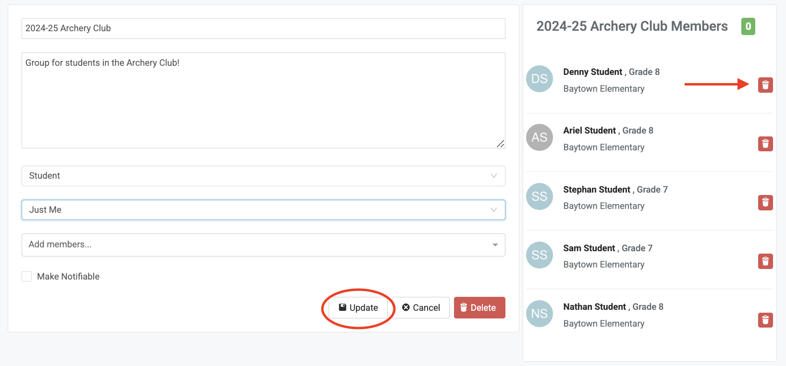786x366 pixels.
Task: Delete Denny Student using his trash icon
Action: click(765, 85)
